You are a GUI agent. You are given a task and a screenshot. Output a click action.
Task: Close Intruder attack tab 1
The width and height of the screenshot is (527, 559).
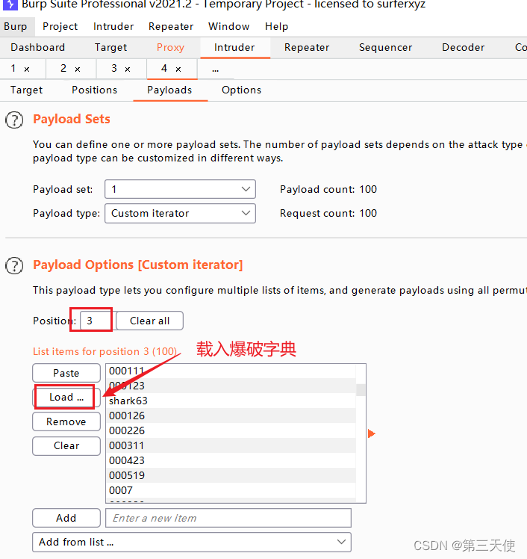(27, 70)
